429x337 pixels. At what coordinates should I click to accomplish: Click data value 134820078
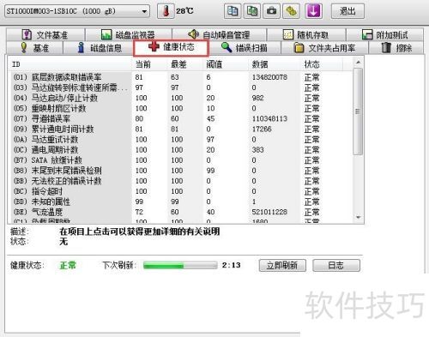pos(269,77)
